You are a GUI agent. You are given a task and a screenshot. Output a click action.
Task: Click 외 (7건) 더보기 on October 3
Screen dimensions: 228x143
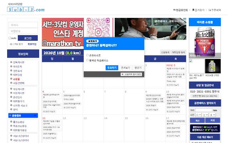tap(172, 85)
